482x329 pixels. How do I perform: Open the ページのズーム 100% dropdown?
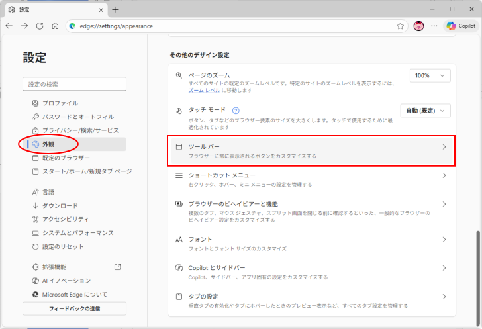coord(430,75)
